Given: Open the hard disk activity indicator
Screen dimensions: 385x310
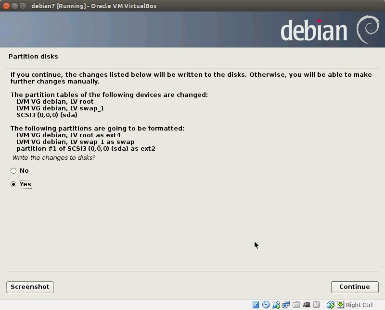Looking at the screenshot, I should point(256,305).
